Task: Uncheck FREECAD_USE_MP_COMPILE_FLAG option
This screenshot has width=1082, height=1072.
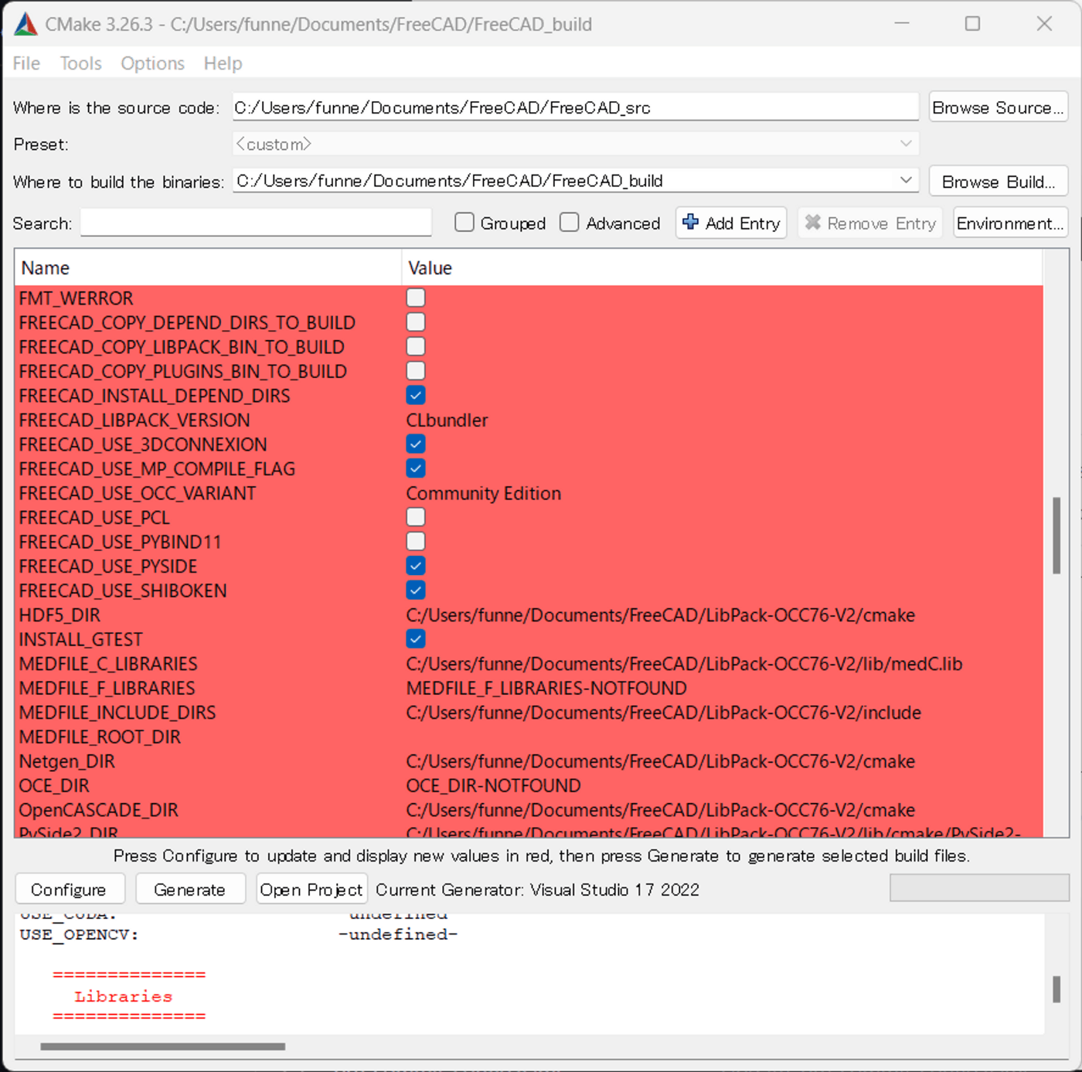Action: point(416,468)
